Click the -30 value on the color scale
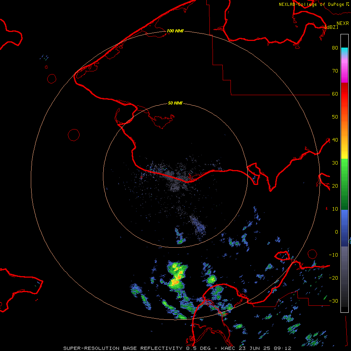351x351 pixels. pos(333,301)
